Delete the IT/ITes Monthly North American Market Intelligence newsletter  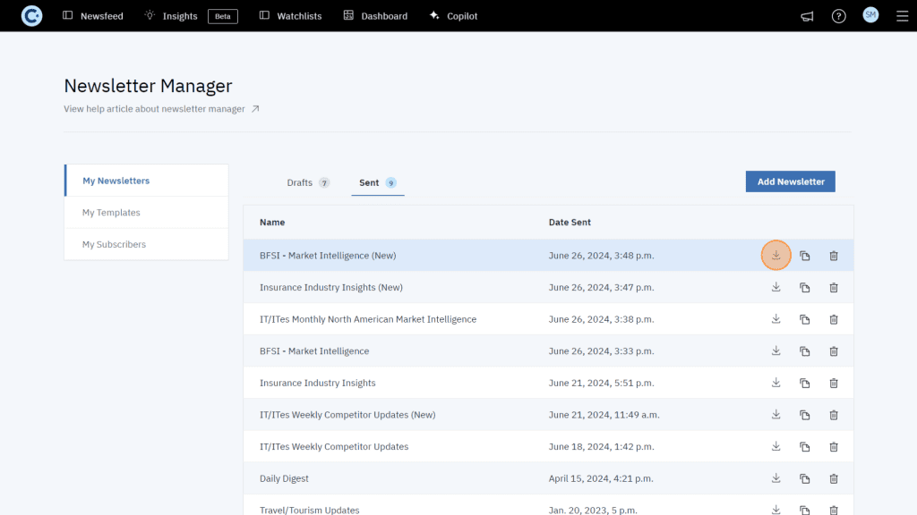833,319
